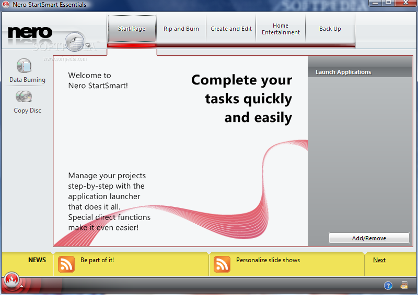Click the Data Burning label

[27, 80]
